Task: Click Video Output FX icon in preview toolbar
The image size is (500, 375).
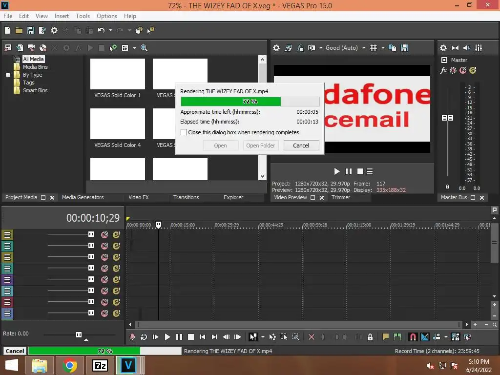Action: pos(300,48)
